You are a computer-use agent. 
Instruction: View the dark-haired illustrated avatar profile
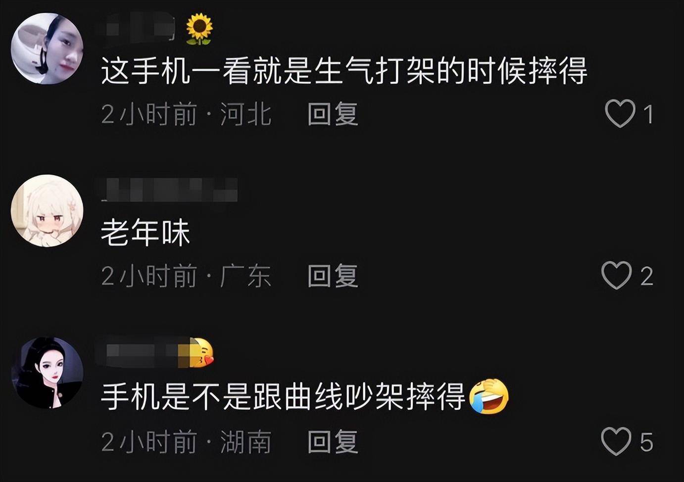[x=47, y=373]
